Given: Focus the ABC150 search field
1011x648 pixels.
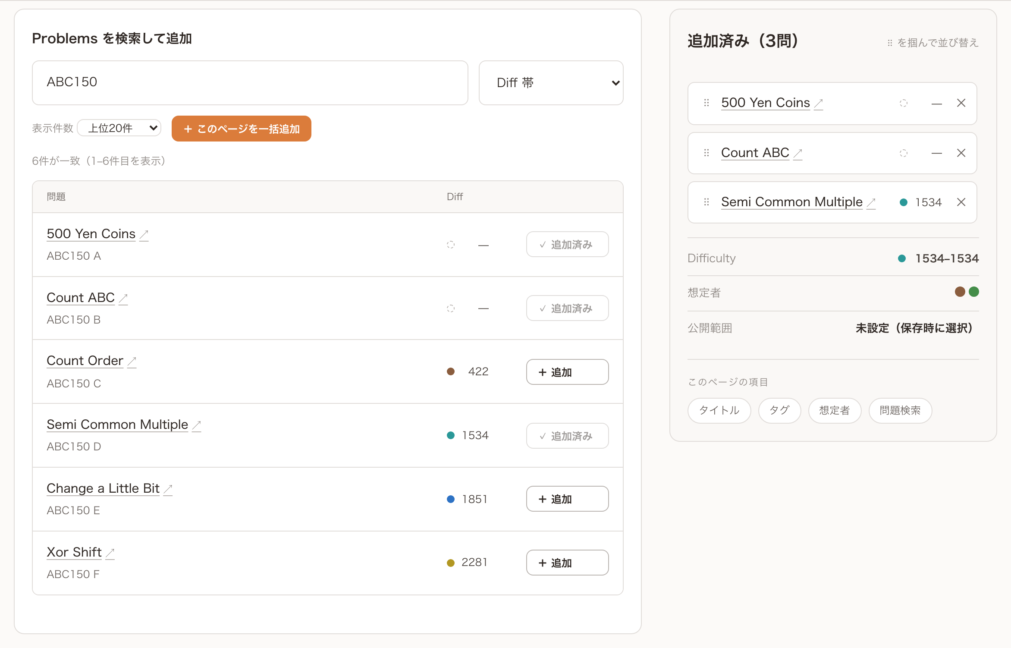Looking at the screenshot, I should click(250, 83).
